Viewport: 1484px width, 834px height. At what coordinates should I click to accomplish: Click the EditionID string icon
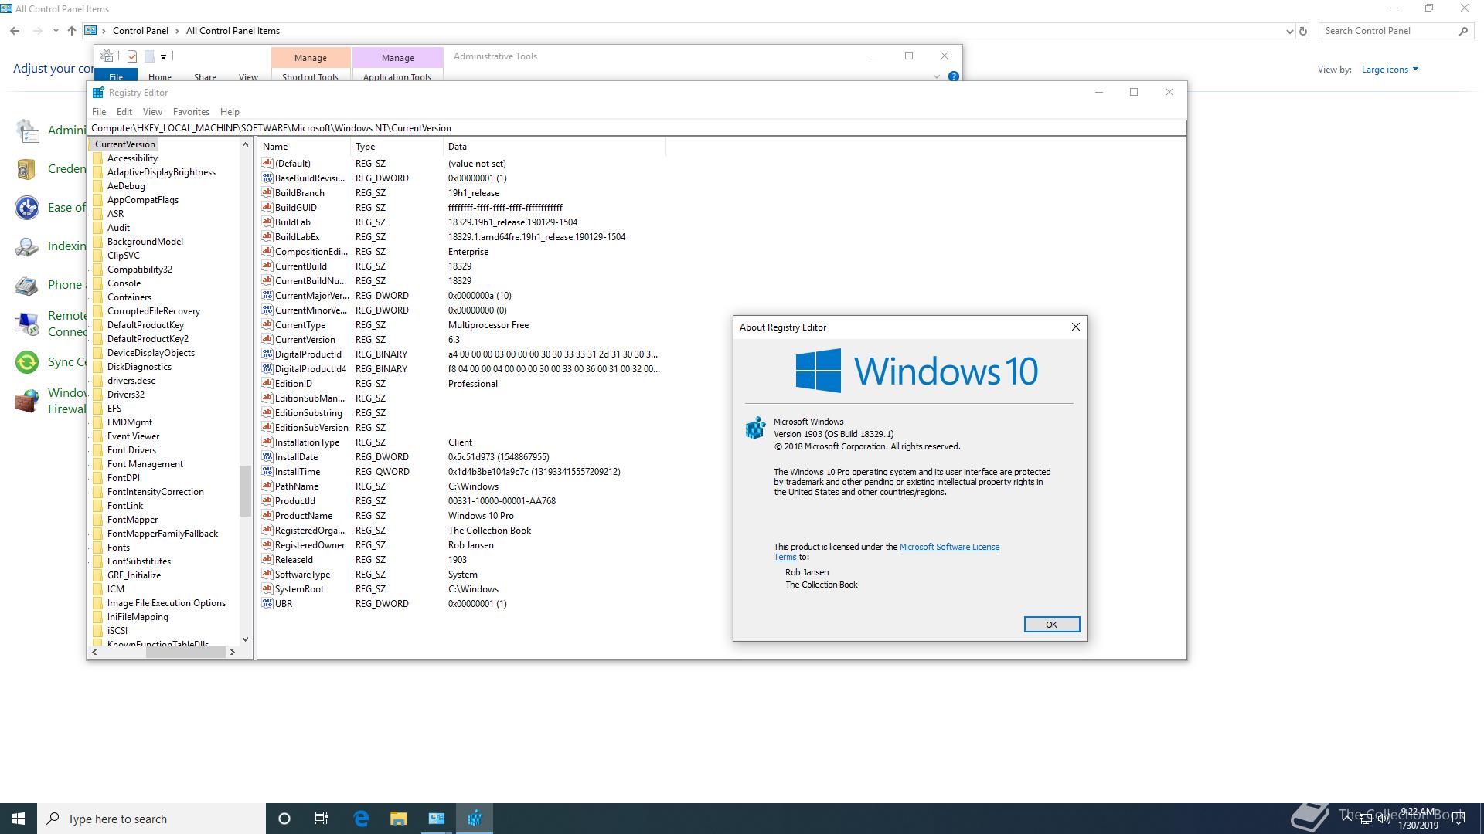pyautogui.click(x=267, y=383)
